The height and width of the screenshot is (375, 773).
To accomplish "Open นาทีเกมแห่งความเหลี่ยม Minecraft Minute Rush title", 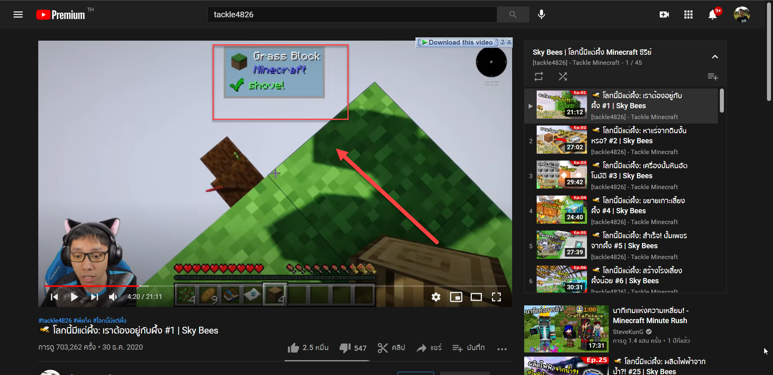I will pos(651,315).
